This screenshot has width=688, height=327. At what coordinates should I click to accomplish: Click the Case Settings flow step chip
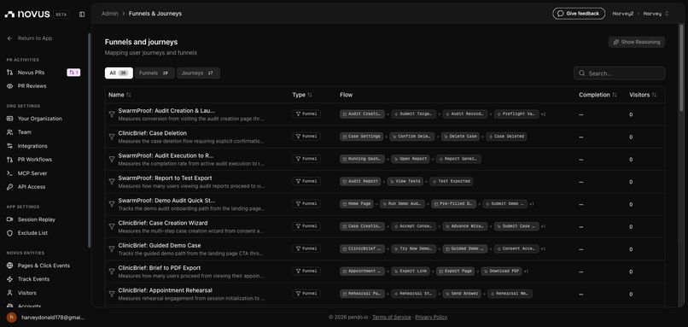tap(362, 137)
